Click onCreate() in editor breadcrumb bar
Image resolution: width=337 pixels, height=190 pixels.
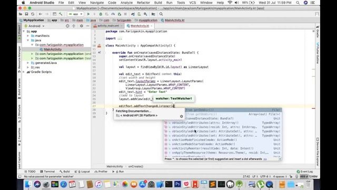pyautogui.click(x=136, y=166)
